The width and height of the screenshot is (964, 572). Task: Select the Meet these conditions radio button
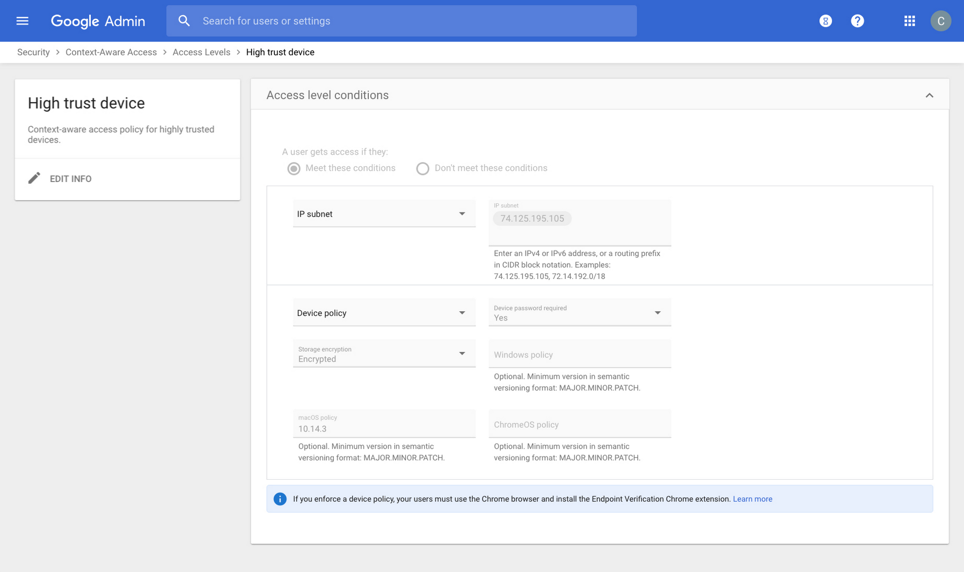293,168
